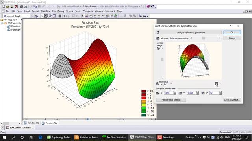Click the increase font size icon
252x141 pixels.
(x=140, y=16)
